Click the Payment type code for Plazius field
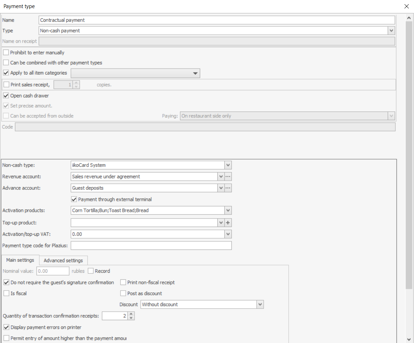 (x=151, y=245)
